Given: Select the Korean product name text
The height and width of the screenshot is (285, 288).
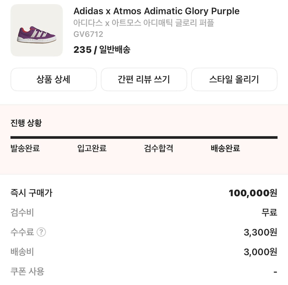Looking at the screenshot, I should coord(144,23).
